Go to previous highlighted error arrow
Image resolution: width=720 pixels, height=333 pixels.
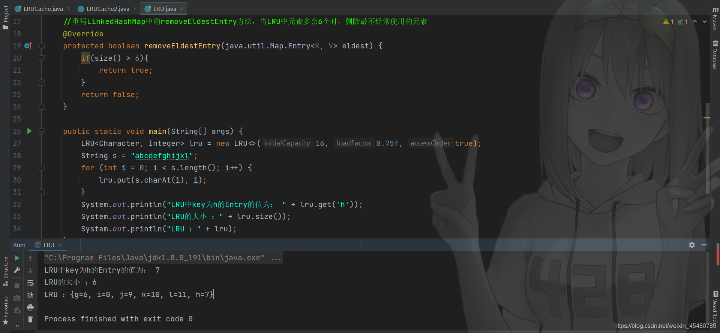(x=695, y=21)
